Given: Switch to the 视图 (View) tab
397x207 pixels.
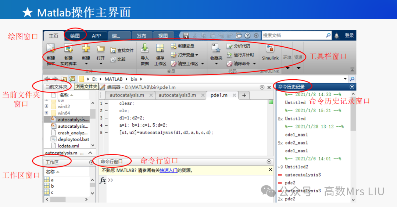Looking at the screenshot, I should (x=163, y=36).
